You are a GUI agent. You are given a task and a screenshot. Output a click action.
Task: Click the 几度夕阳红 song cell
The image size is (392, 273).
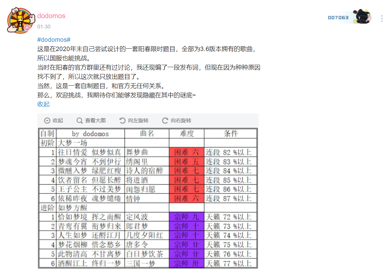point(147,235)
